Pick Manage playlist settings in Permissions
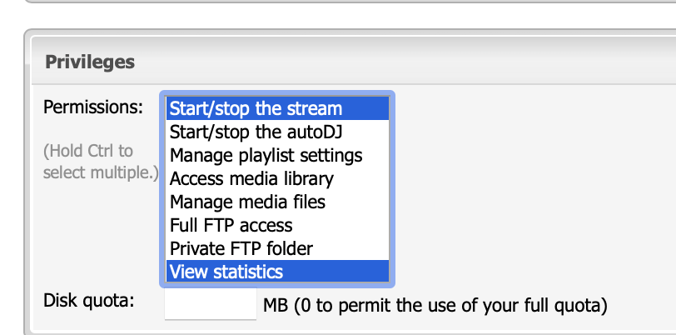Screen dimensions: 676x335 tap(266, 155)
